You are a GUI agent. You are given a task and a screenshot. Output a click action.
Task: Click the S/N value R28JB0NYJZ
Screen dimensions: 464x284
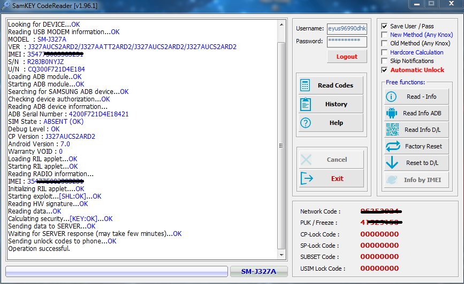(x=45, y=62)
